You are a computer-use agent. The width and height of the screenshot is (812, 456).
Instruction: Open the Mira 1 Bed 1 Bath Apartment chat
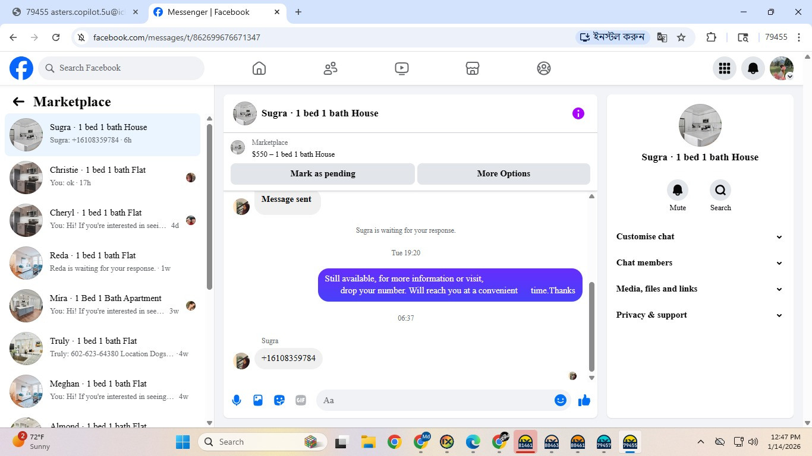pos(103,306)
